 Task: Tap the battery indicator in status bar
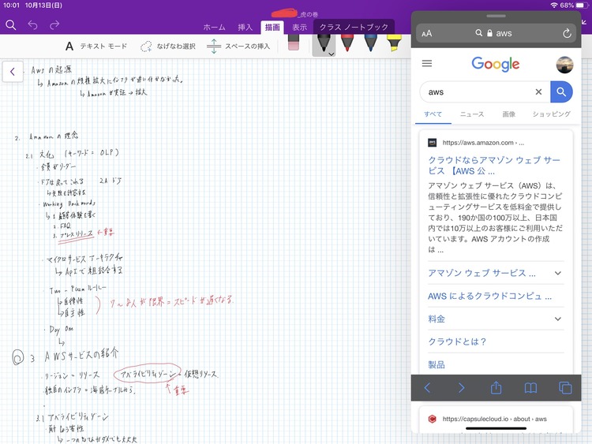point(582,6)
